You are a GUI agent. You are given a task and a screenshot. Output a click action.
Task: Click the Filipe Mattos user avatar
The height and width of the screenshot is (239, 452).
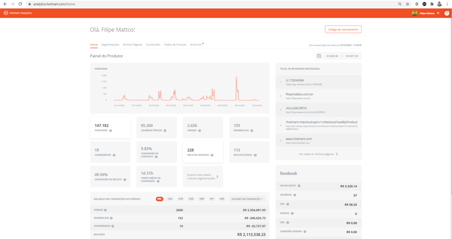[x=414, y=13]
